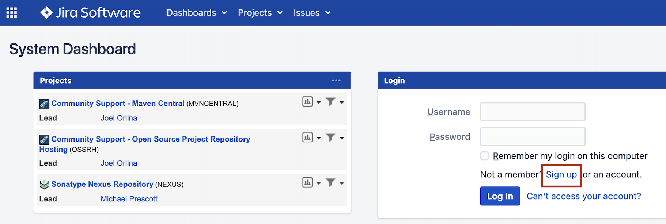Viewport: 666px width, 224px height.
Task: Expand reports dropdown arrow for Maven Central
Action: point(319,103)
